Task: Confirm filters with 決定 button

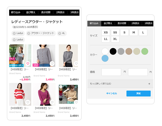Action: 138,93
